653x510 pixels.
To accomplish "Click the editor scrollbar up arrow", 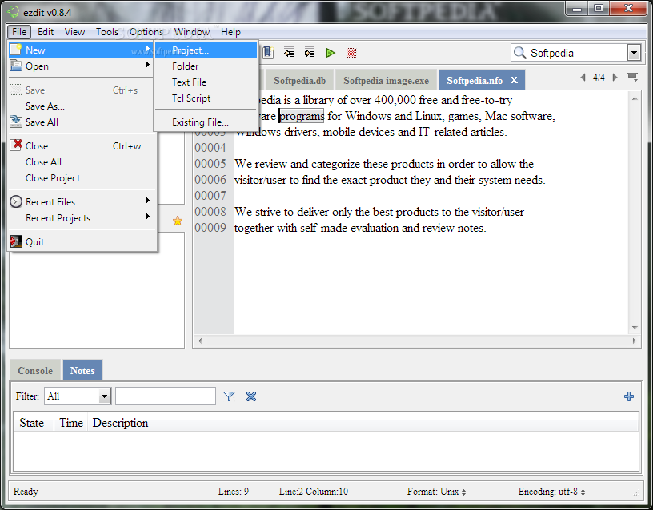I will coord(635,98).
